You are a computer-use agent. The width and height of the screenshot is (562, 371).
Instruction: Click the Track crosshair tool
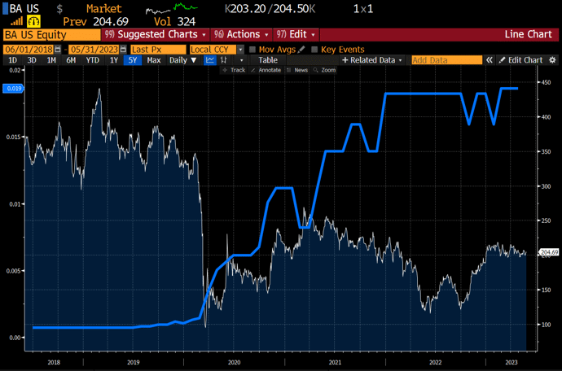pyautogui.click(x=234, y=70)
